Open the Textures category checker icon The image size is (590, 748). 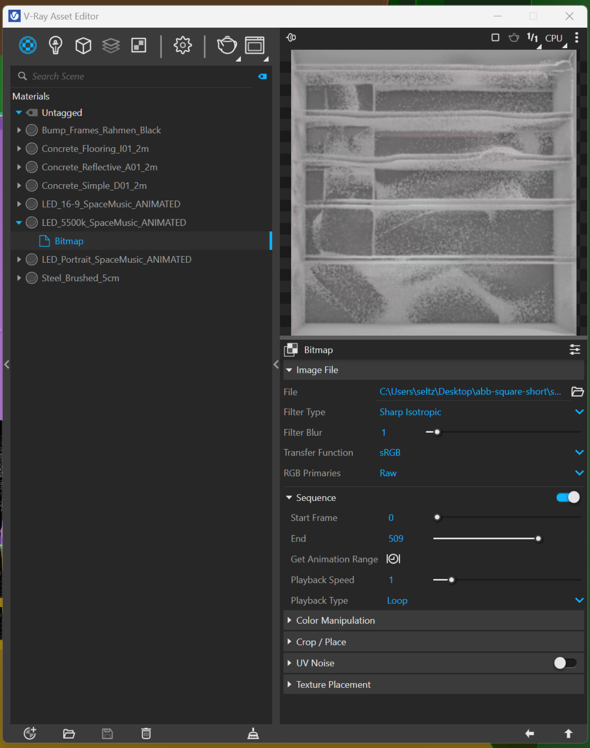click(x=139, y=45)
